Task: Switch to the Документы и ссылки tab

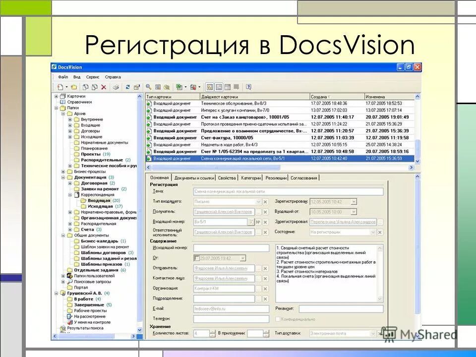Action: click(194, 178)
